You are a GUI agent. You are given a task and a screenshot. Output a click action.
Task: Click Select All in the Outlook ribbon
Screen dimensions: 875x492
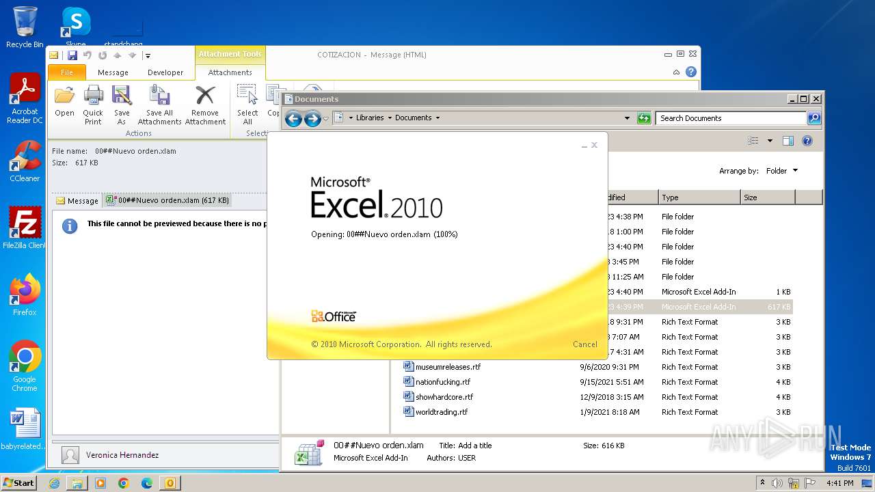pyautogui.click(x=247, y=105)
